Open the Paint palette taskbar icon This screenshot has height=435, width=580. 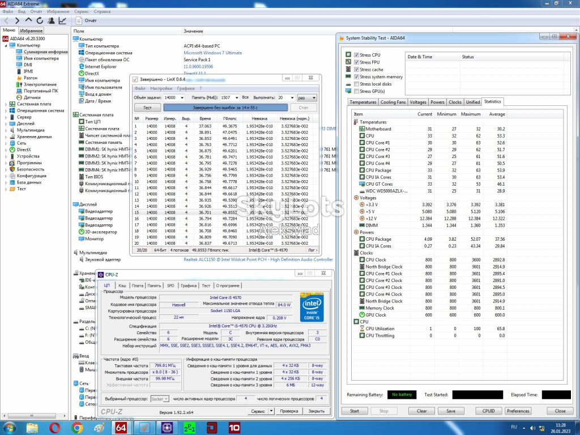[x=99, y=428]
